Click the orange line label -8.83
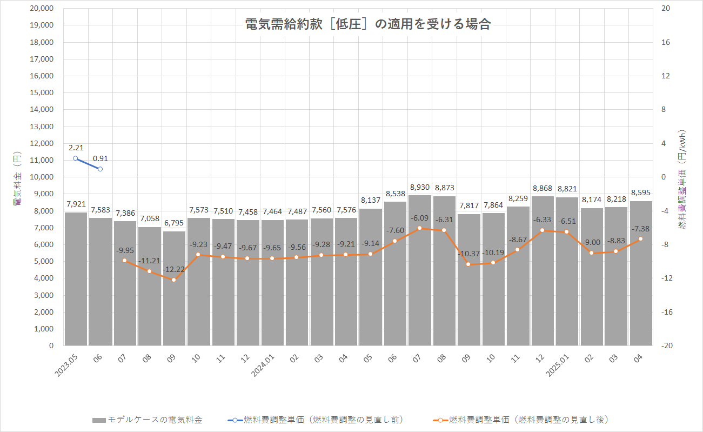 click(617, 241)
